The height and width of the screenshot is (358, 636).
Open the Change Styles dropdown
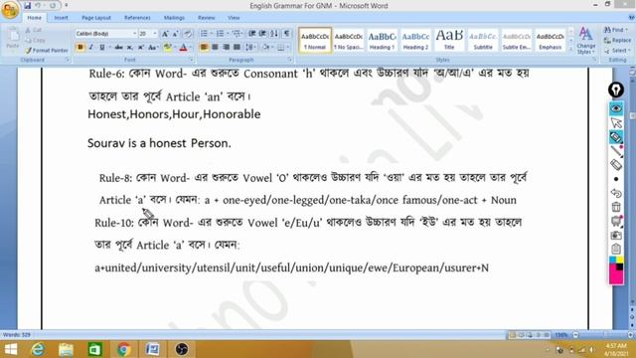click(585, 41)
